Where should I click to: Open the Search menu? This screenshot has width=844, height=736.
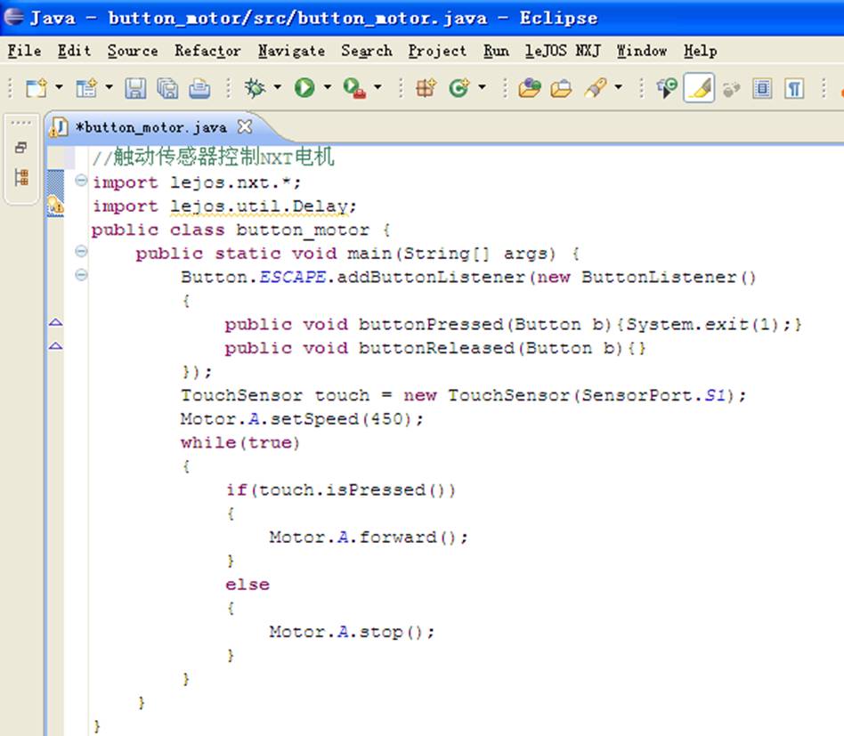[x=367, y=51]
